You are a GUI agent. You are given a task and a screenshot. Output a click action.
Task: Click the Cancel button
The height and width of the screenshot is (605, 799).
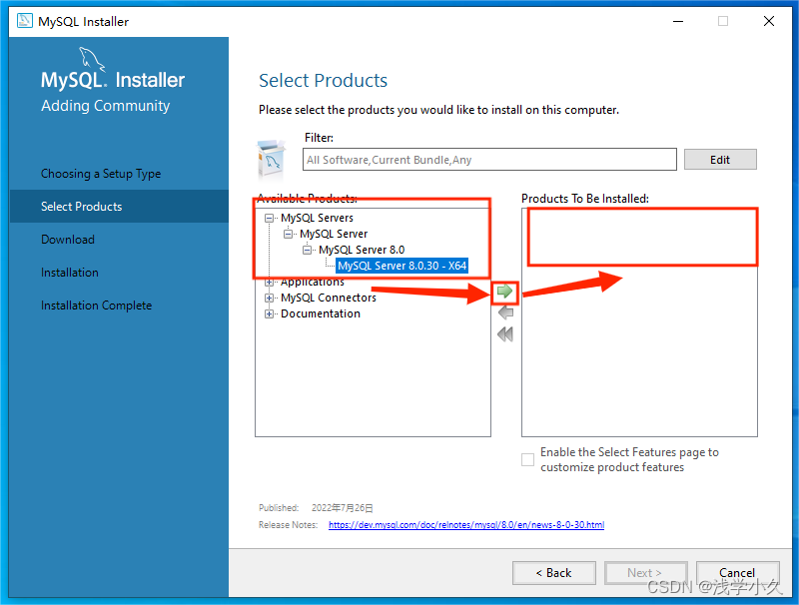(737, 573)
